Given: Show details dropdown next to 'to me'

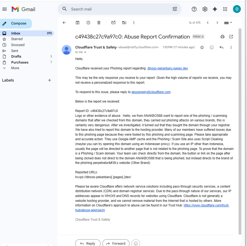Looking at the screenshot, I should click(85, 52).
